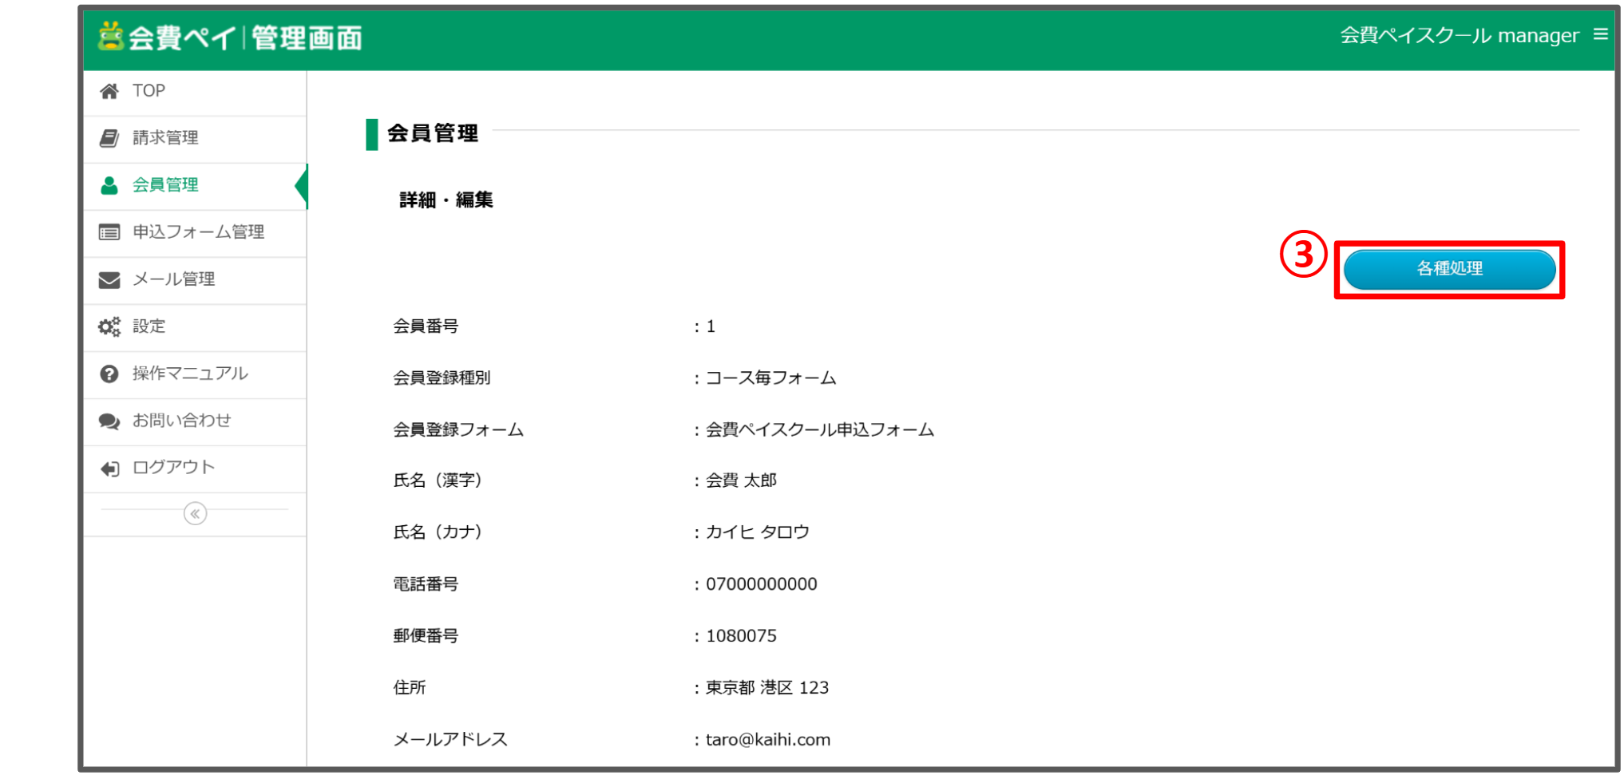
Task: Click the 操作マニュアル question mark icon
Action: coord(109,374)
